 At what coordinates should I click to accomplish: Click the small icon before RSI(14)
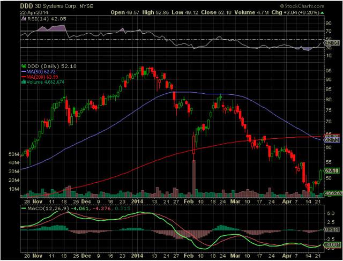[24, 19]
